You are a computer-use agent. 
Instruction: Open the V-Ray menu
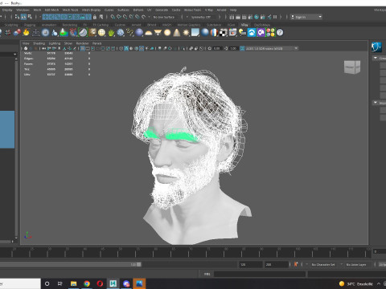click(209, 10)
